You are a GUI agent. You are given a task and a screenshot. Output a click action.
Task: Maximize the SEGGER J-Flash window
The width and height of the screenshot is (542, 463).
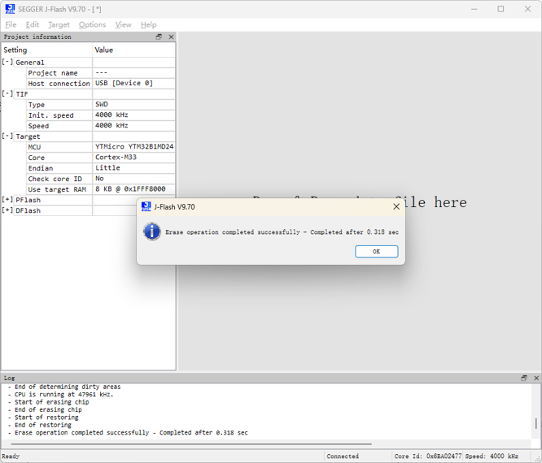(500, 9)
